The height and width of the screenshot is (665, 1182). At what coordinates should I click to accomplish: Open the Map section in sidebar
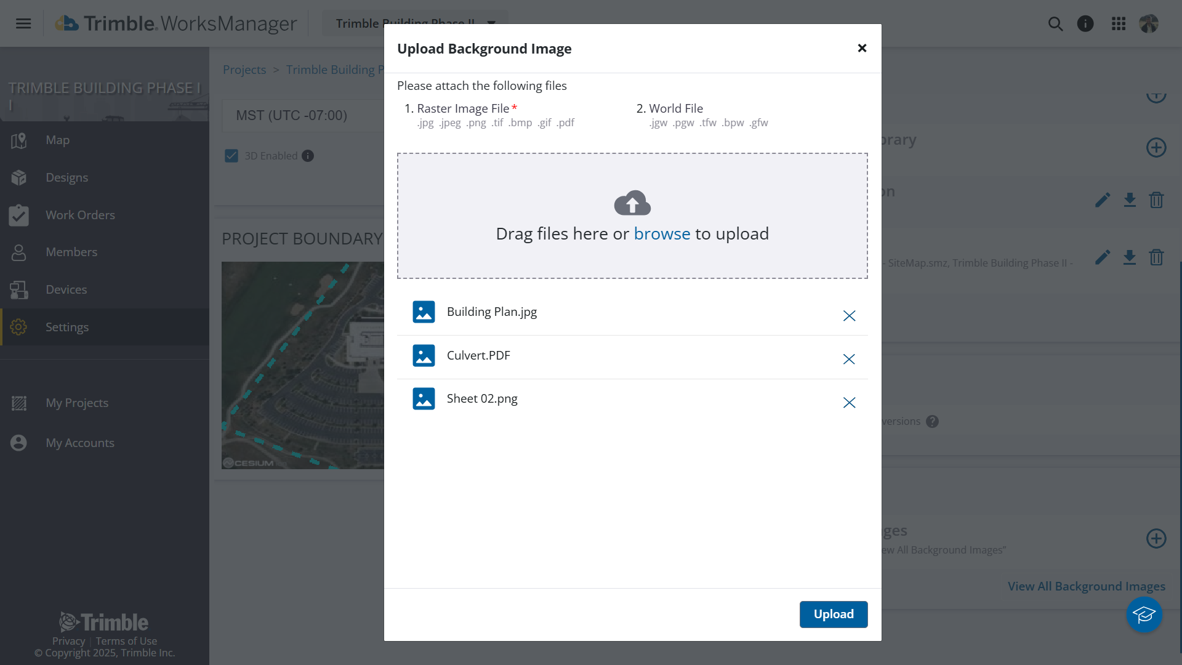(x=105, y=140)
